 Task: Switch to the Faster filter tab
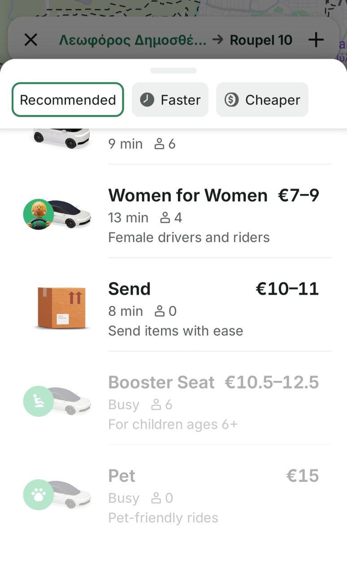tap(170, 100)
